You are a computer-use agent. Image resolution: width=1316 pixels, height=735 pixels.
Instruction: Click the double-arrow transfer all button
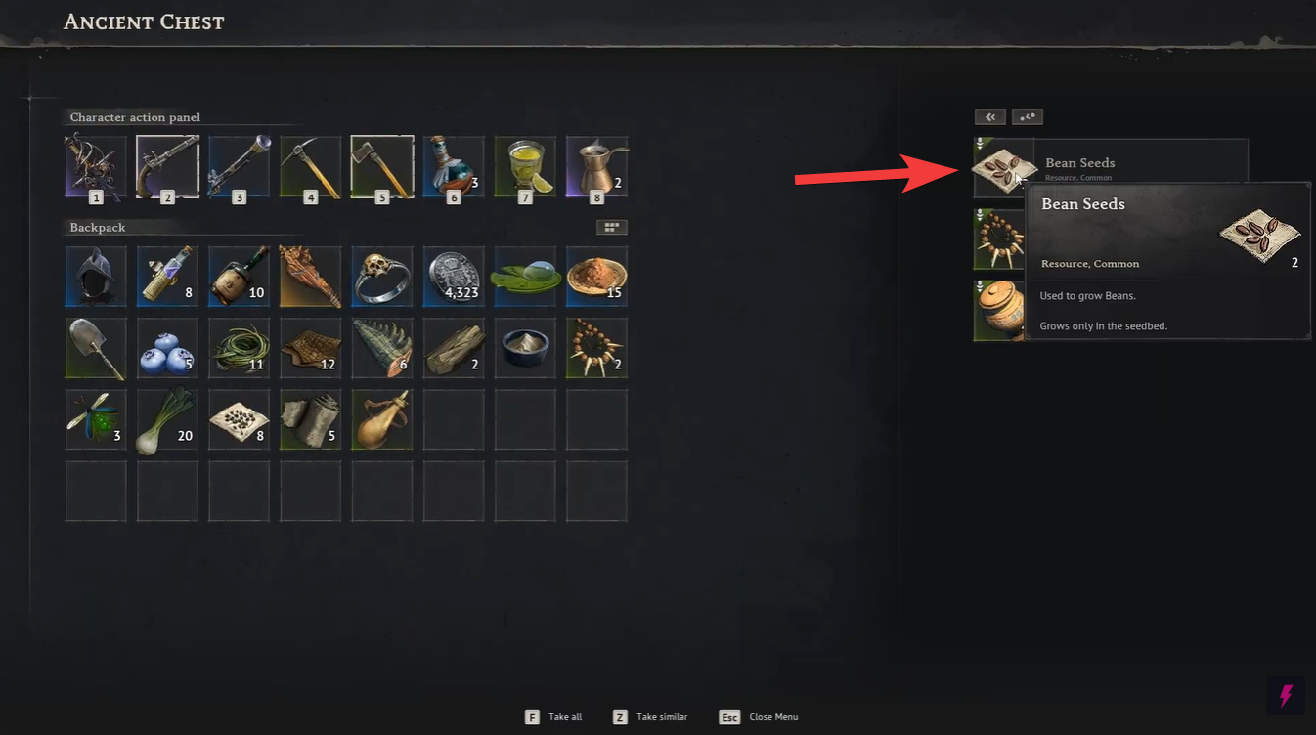989,117
